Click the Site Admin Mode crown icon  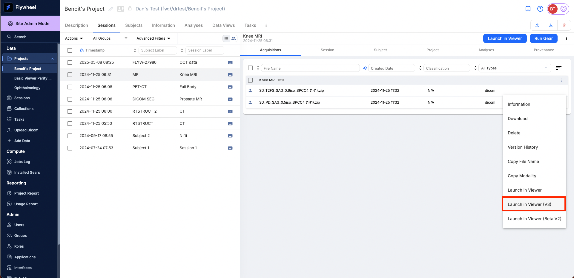click(10, 24)
